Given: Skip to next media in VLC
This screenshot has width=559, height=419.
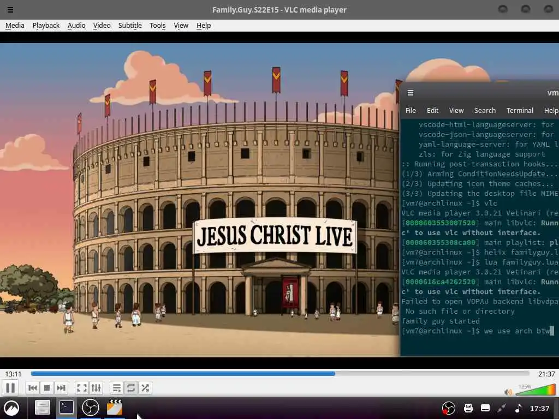Looking at the screenshot, I should (x=61, y=388).
